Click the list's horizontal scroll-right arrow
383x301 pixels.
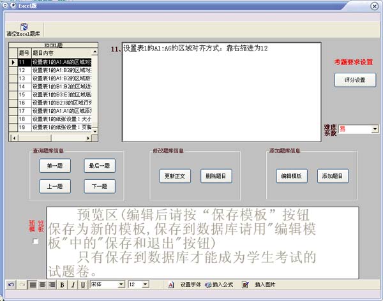88,138
